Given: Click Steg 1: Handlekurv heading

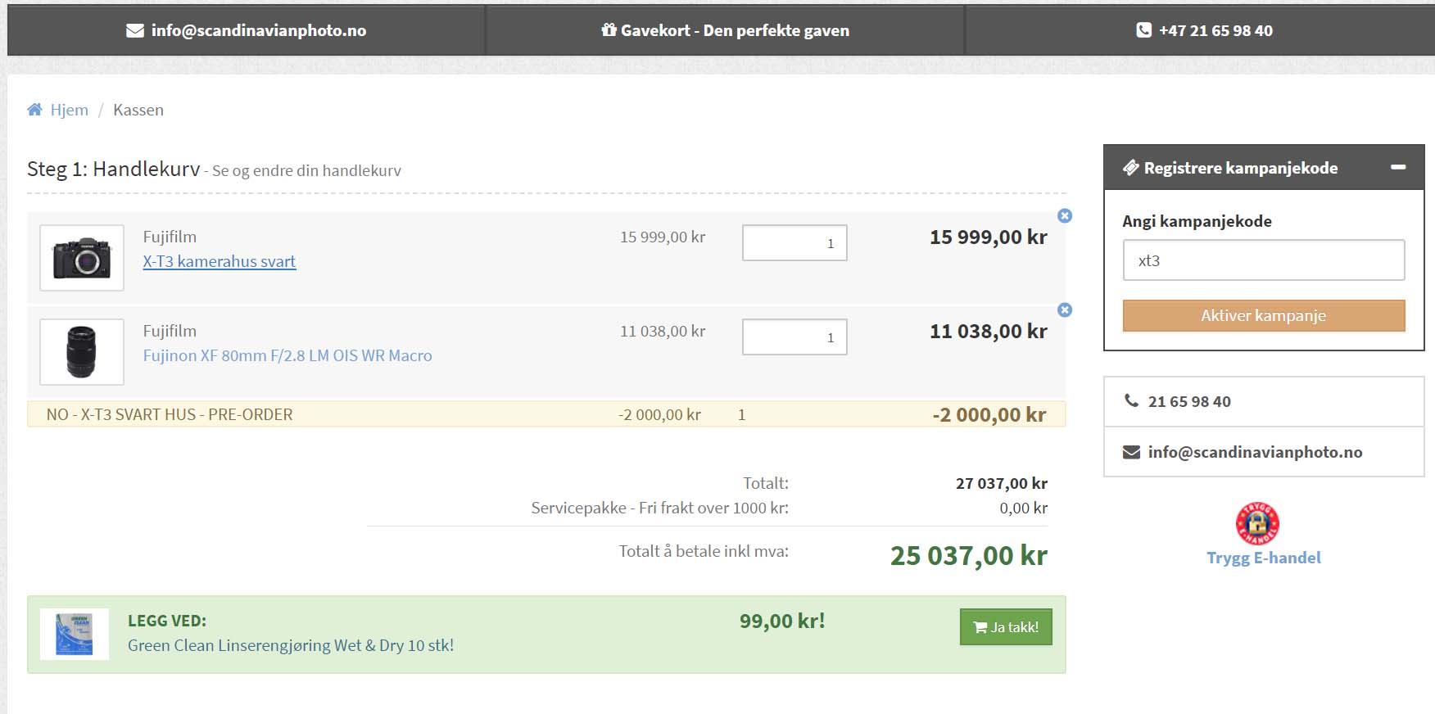Looking at the screenshot, I should [114, 169].
